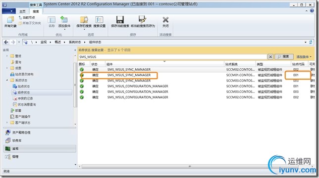Open 资产和符合性 workspace icon
The height and width of the screenshot is (178, 319).
8,133
